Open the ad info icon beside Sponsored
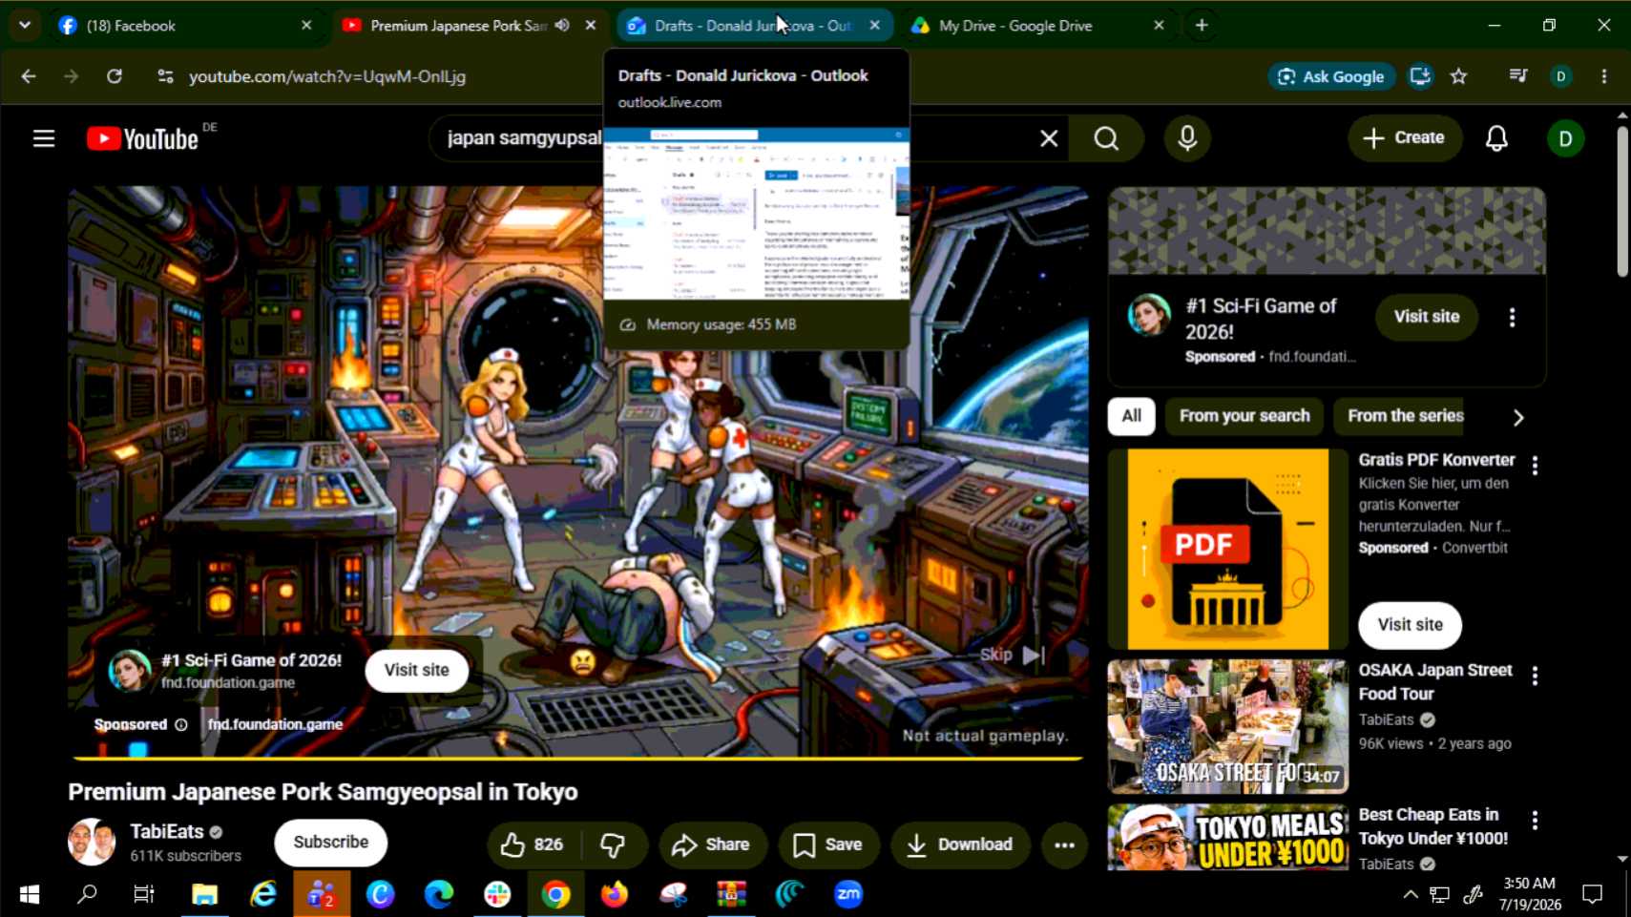This screenshot has height=917, width=1631. pos(181,725)
